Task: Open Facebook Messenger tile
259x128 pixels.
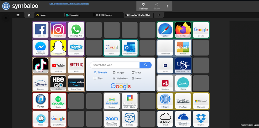Action: (40, 48)
